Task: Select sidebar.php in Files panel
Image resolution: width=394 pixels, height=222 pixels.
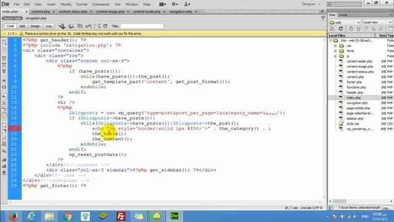Action: [355, 118]
